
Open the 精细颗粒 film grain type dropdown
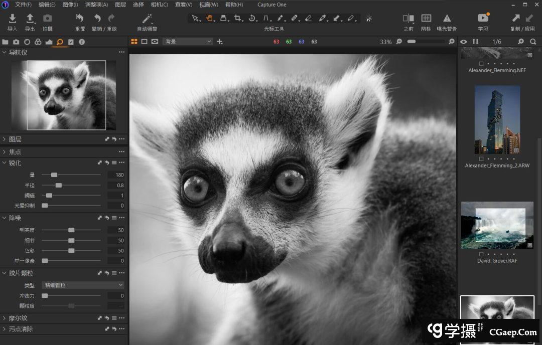[83, 285]
